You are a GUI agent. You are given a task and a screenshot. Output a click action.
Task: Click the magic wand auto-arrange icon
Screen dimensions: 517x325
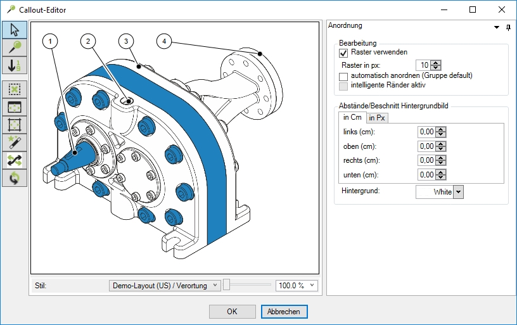click(x=15, y=143)
